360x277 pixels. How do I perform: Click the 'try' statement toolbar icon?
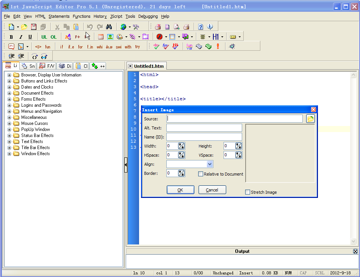138,47
